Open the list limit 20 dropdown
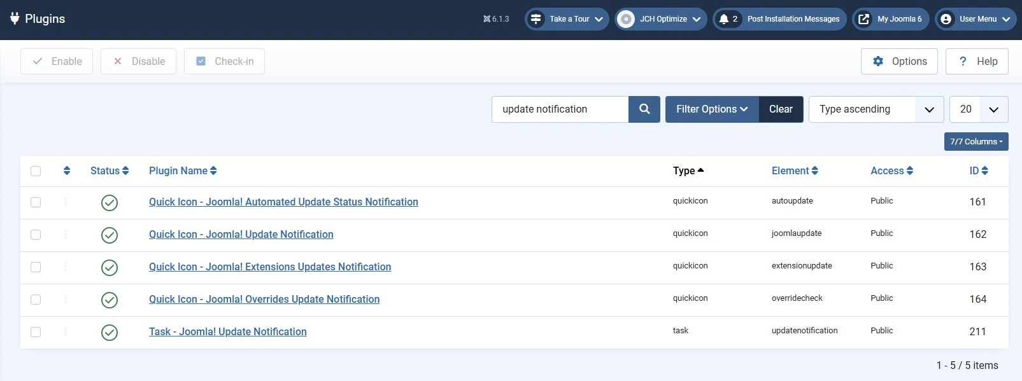The width and height of the screenshot is (1022, 381). (x=979, y=109)
